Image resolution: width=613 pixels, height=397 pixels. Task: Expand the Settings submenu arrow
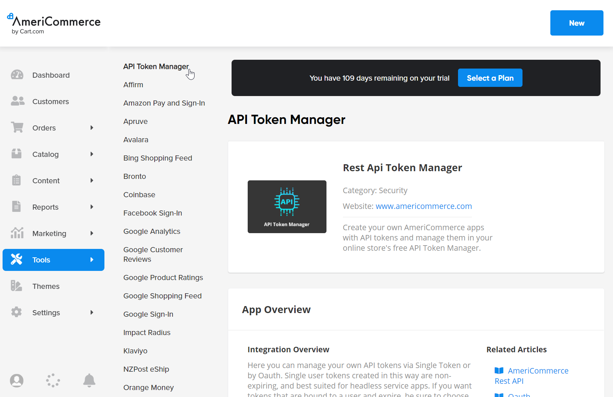pos(92,312)
